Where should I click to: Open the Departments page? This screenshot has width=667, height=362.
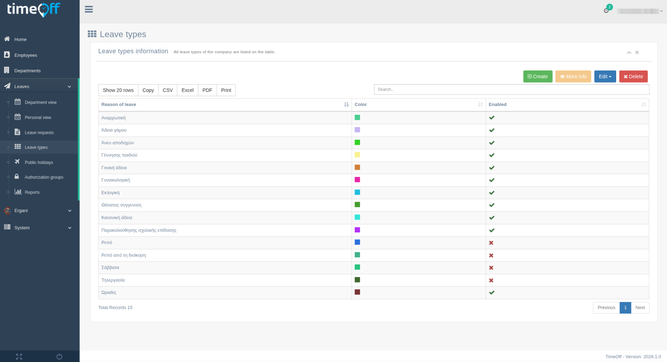(28, 70)
